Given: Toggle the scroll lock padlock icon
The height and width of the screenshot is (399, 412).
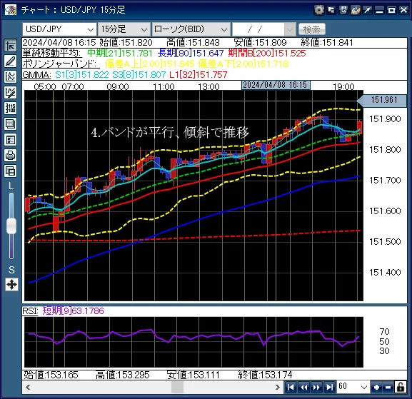Looking at the screenshot, I should [x=401, y=387].
